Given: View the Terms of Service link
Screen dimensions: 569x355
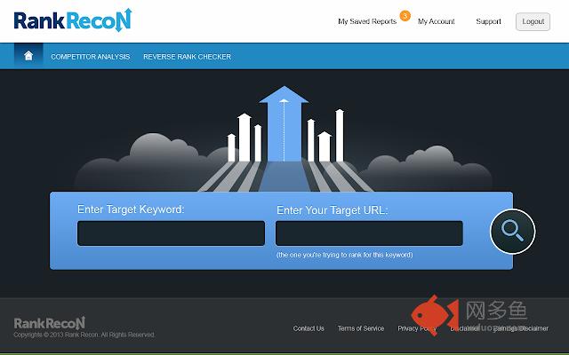Looking at the screenshot, I should point(361,328).
